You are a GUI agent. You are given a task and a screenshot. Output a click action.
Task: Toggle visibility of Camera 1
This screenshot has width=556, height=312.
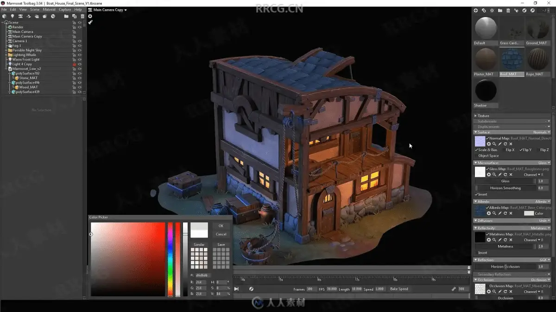pos(80,41)
